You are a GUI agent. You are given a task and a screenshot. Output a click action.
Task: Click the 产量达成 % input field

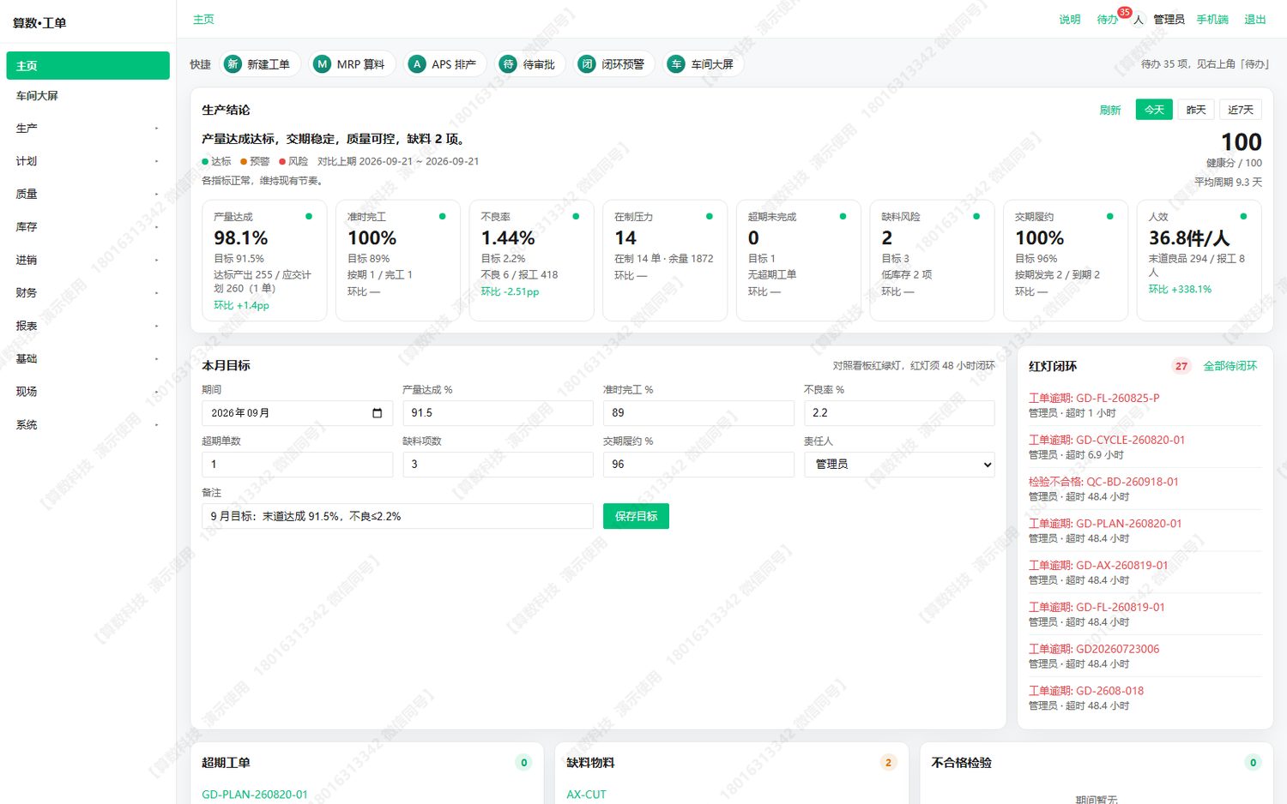click(x=498, y=413)
